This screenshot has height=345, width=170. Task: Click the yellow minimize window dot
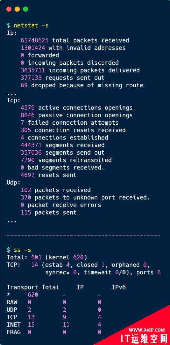(17, 9)
